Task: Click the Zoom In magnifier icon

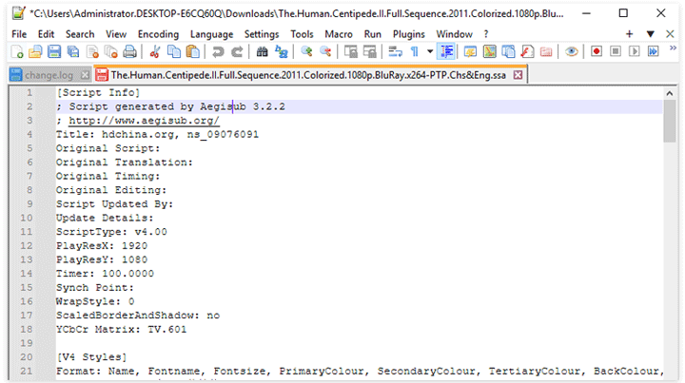Action: click(306, 52)
